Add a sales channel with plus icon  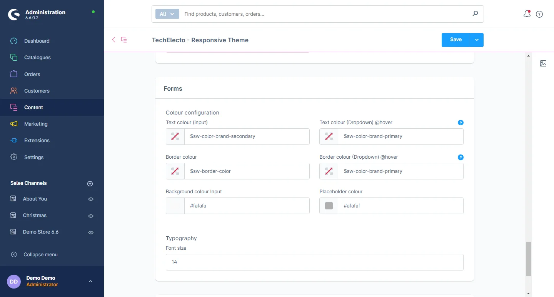pyautogui.click(x=90, y=184)
